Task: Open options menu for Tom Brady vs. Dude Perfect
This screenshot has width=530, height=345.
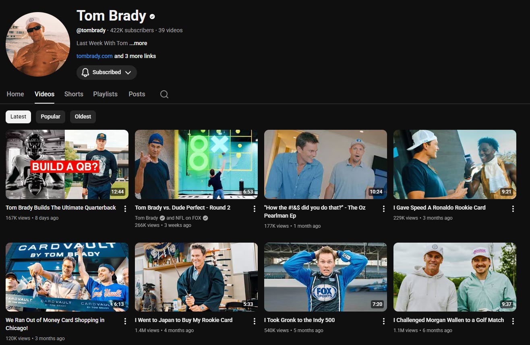Action: [255, 209]
